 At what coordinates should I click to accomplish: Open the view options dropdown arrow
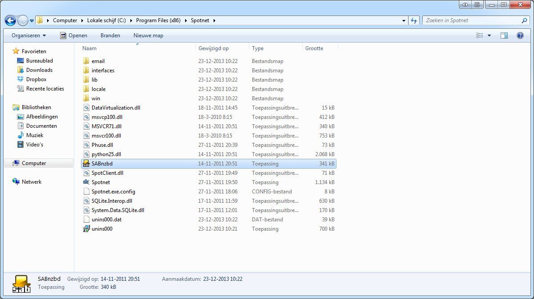point(489,35)
